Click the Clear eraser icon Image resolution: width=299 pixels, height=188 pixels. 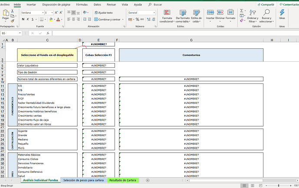tap(242, 20)
